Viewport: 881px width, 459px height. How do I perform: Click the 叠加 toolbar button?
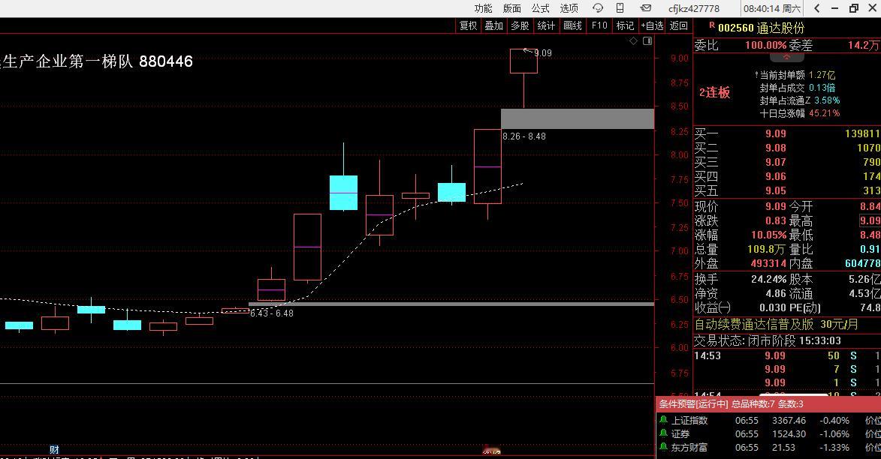(x=494, y=25)
